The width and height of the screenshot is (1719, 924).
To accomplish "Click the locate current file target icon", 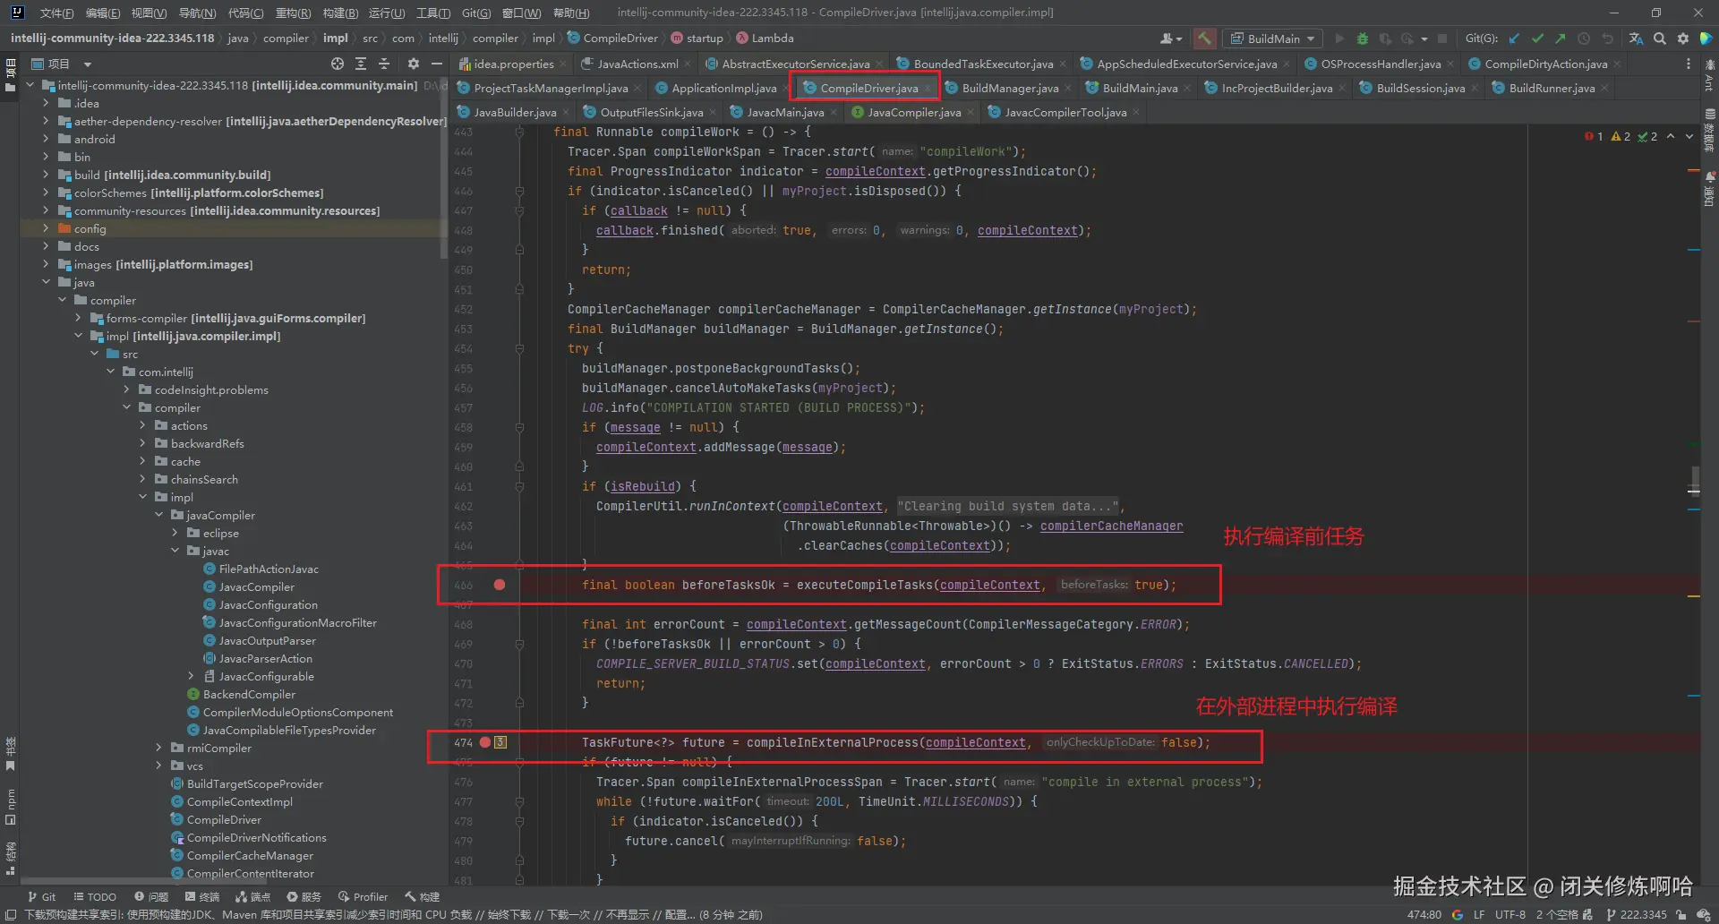I will pos(338,64).
